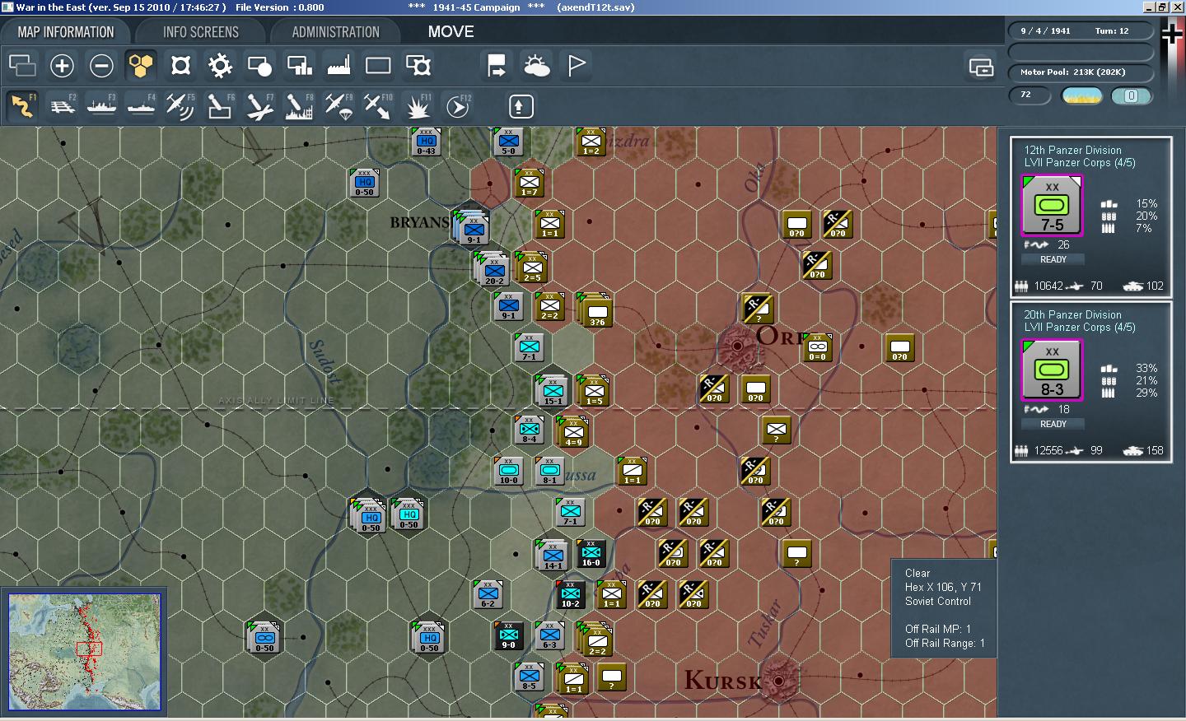Toggle the rectangle-with-gear overlay icon
Screen dimensions: 1186x721
(x=418, y=65)
